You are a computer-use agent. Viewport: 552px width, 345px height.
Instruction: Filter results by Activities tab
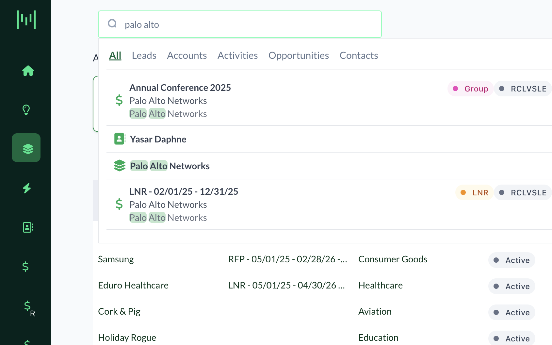click(x=237, y=56)
